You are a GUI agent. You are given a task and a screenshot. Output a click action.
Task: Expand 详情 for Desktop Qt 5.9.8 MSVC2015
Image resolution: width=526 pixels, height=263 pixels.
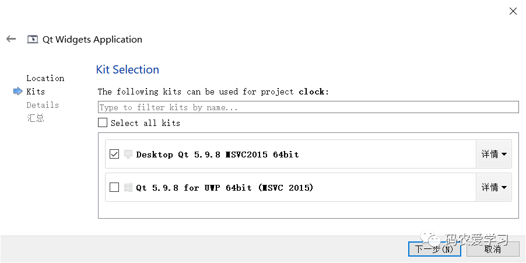coord(494,155)
